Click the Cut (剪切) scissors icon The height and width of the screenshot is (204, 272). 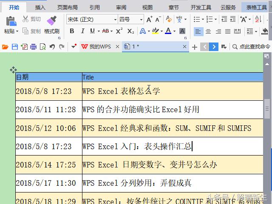point(25,19)
